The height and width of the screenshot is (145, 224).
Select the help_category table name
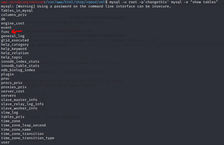pyautogui.click(x=15, y=45)
